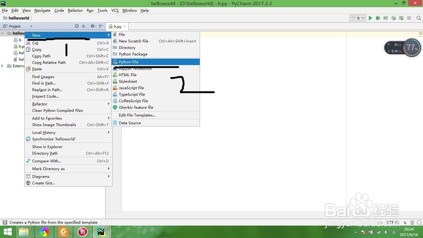Open PyCharm icon on taskbar
Screen dimensions: 423x238
(x=101, y=232)
